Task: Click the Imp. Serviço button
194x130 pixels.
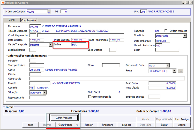Action: pos(182,119)
